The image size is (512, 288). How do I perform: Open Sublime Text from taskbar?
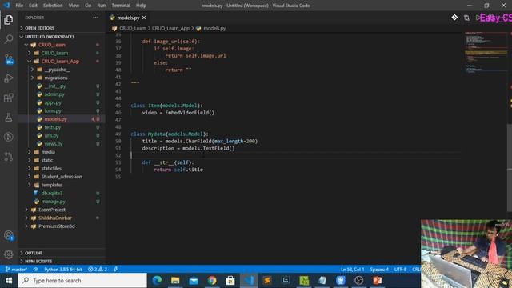click(x=267, y=281)
